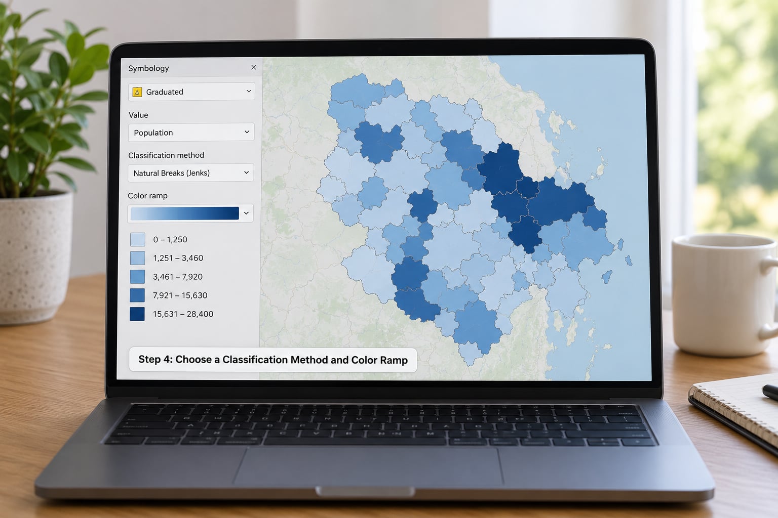Click the "15,631 – 28,400" range label
The image size is (778, 518).
(x=183, y=314)
